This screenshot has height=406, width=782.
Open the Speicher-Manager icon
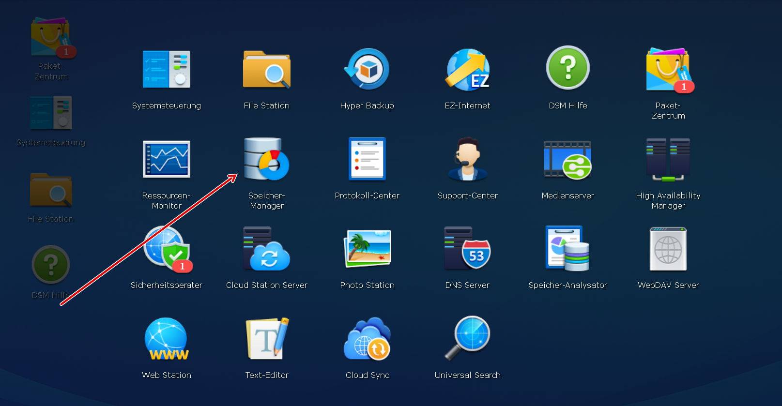pyautogui.click(x=267, y=159)
